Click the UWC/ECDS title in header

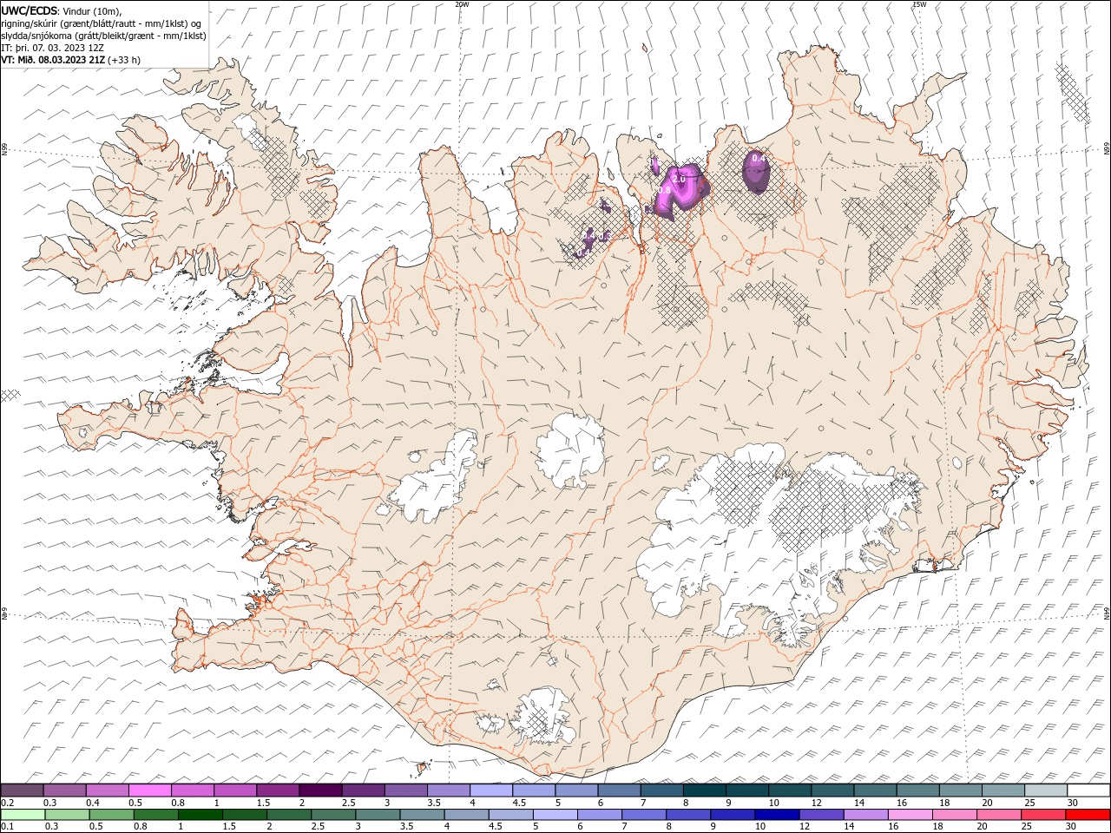pos(30,10)
